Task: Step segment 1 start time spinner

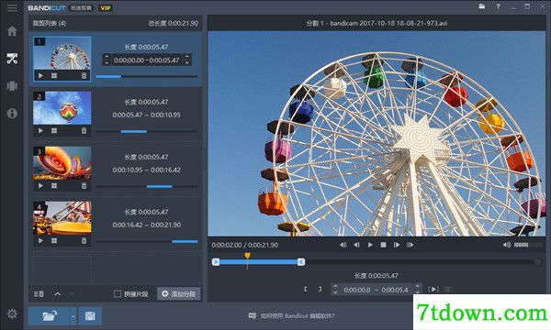Action: click(x=107, y=60)
